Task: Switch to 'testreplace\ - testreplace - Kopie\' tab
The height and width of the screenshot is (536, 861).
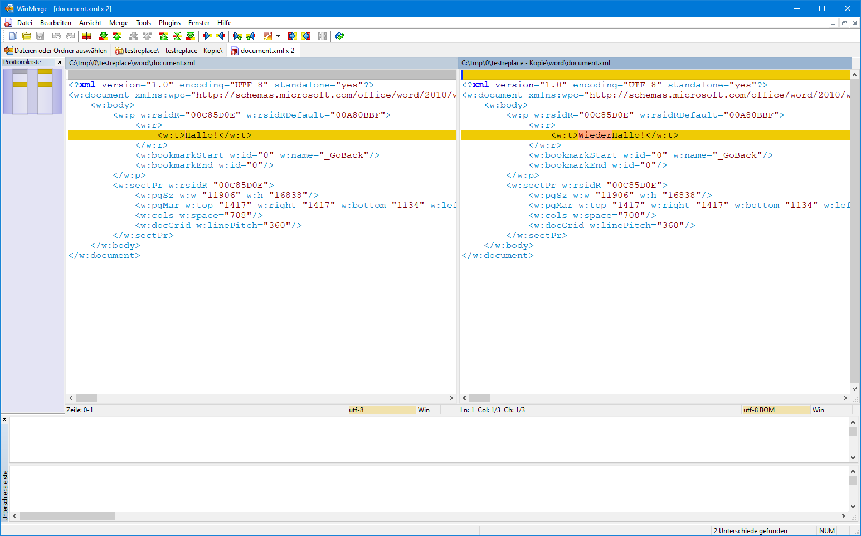Action: [169, 51]
